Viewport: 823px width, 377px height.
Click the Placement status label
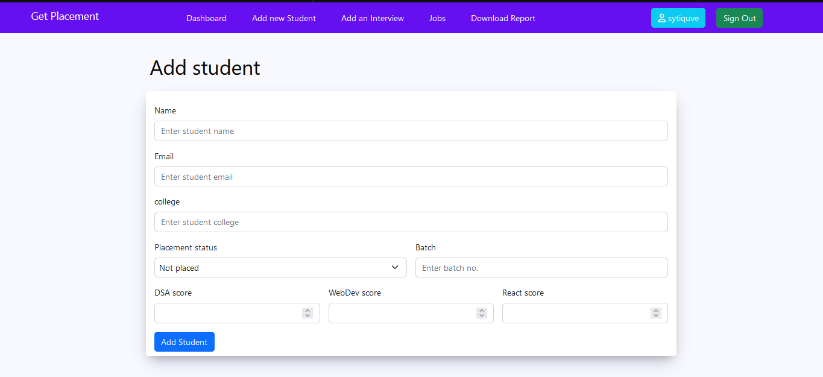pyautogui.click(x=186, y=247)
